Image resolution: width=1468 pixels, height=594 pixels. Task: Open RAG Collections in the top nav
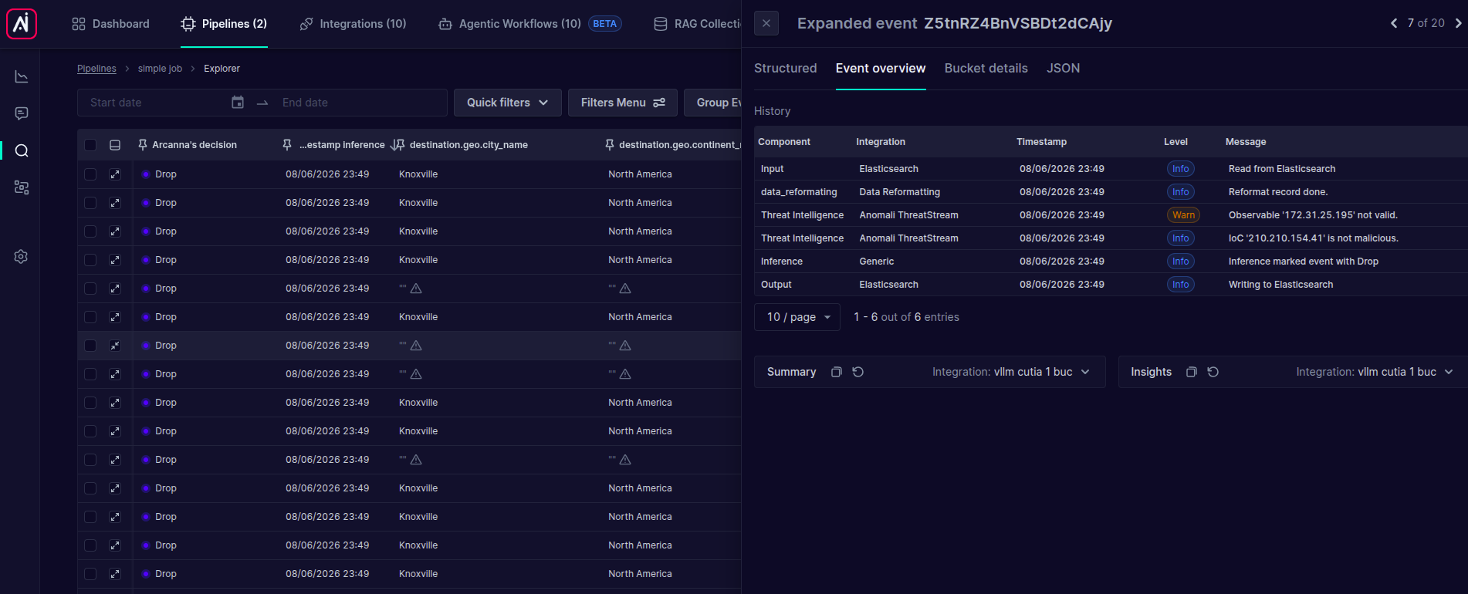click(697, 24)
